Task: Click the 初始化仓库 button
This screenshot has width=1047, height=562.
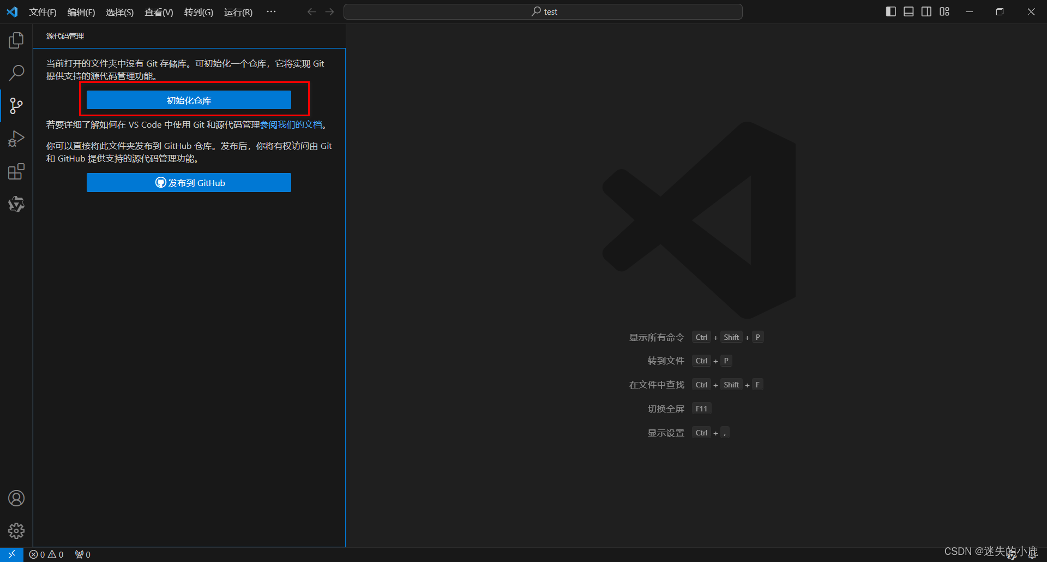Action: [x=189, y=100]
